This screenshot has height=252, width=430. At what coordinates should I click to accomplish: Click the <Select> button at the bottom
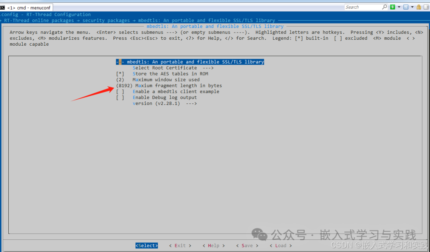coord(147,246)
